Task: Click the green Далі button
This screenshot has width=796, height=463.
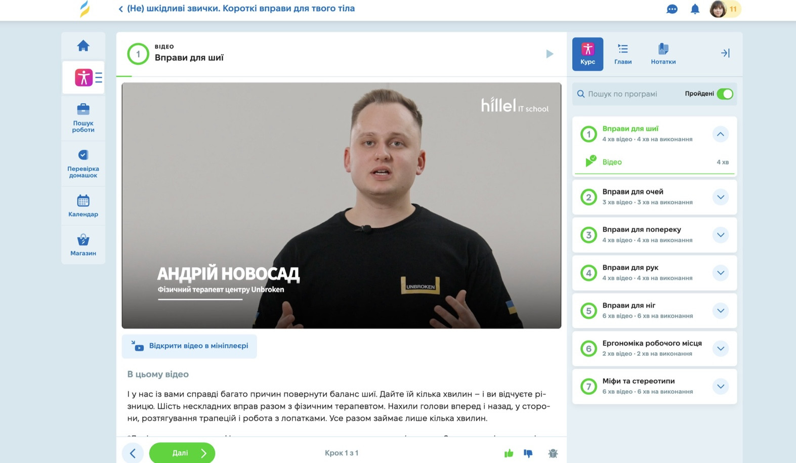Action: pyautogui.click(x=182, y=453)
